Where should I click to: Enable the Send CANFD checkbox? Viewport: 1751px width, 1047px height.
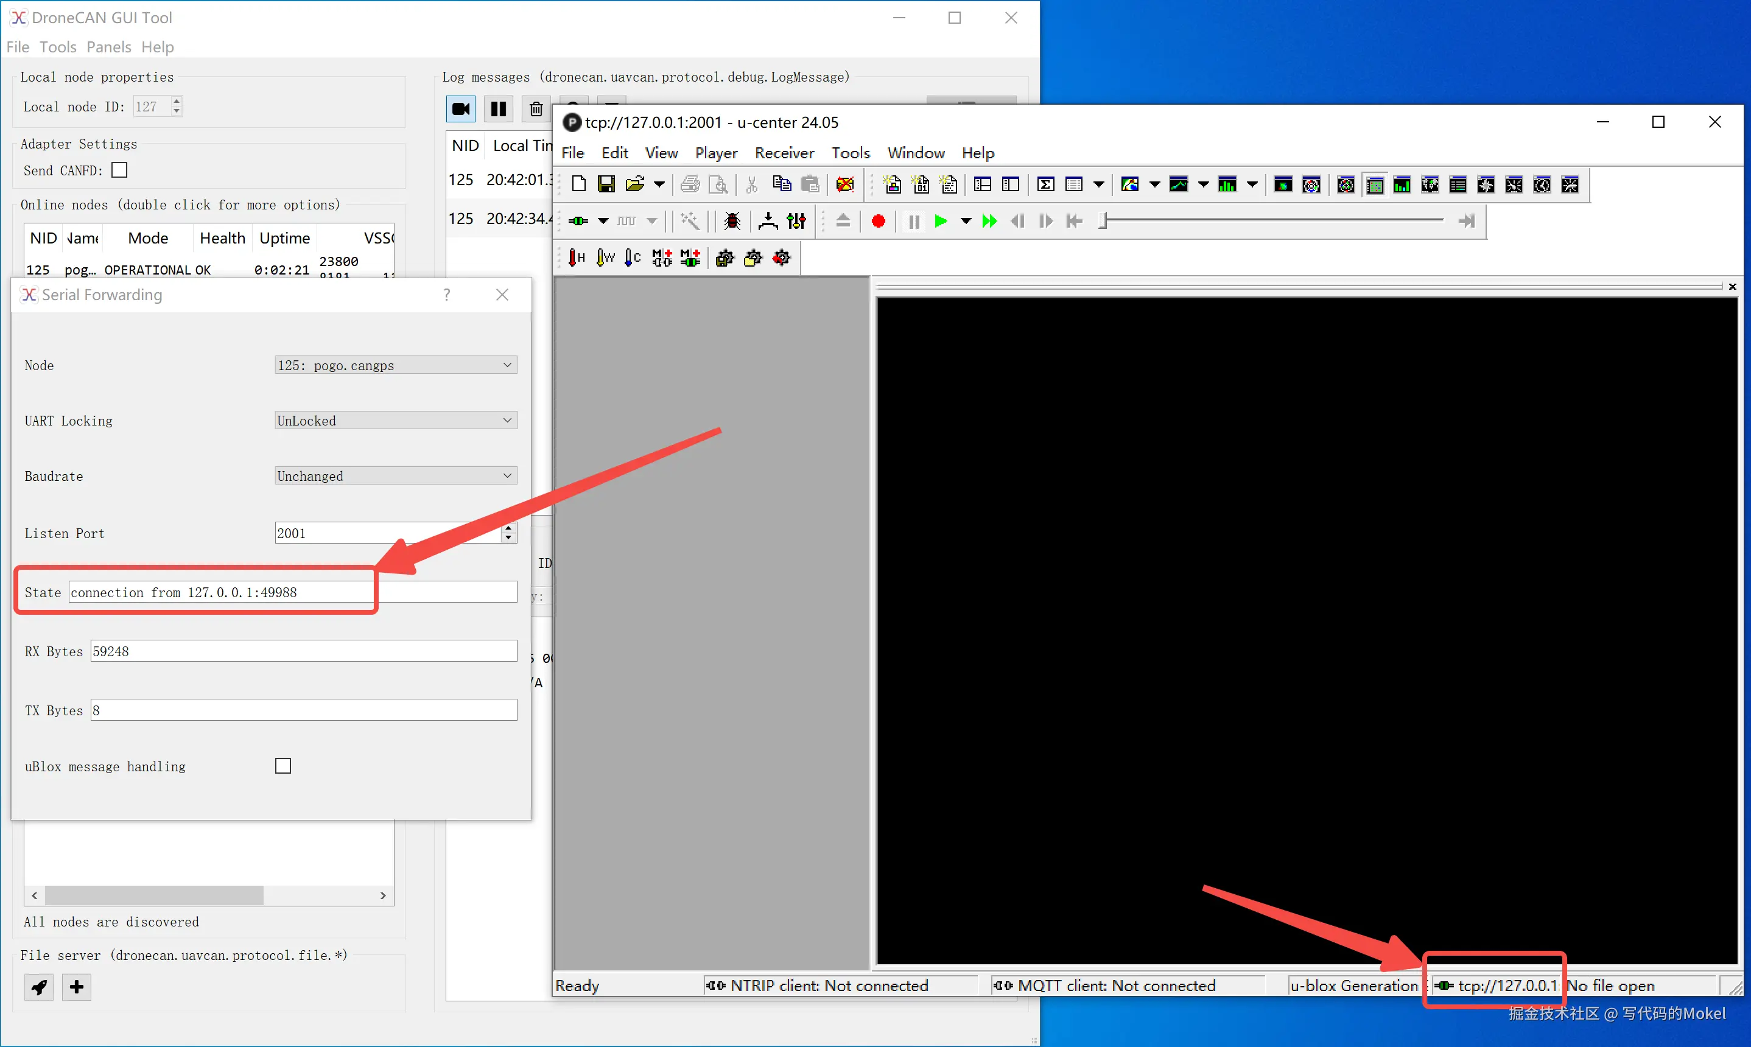120,170
